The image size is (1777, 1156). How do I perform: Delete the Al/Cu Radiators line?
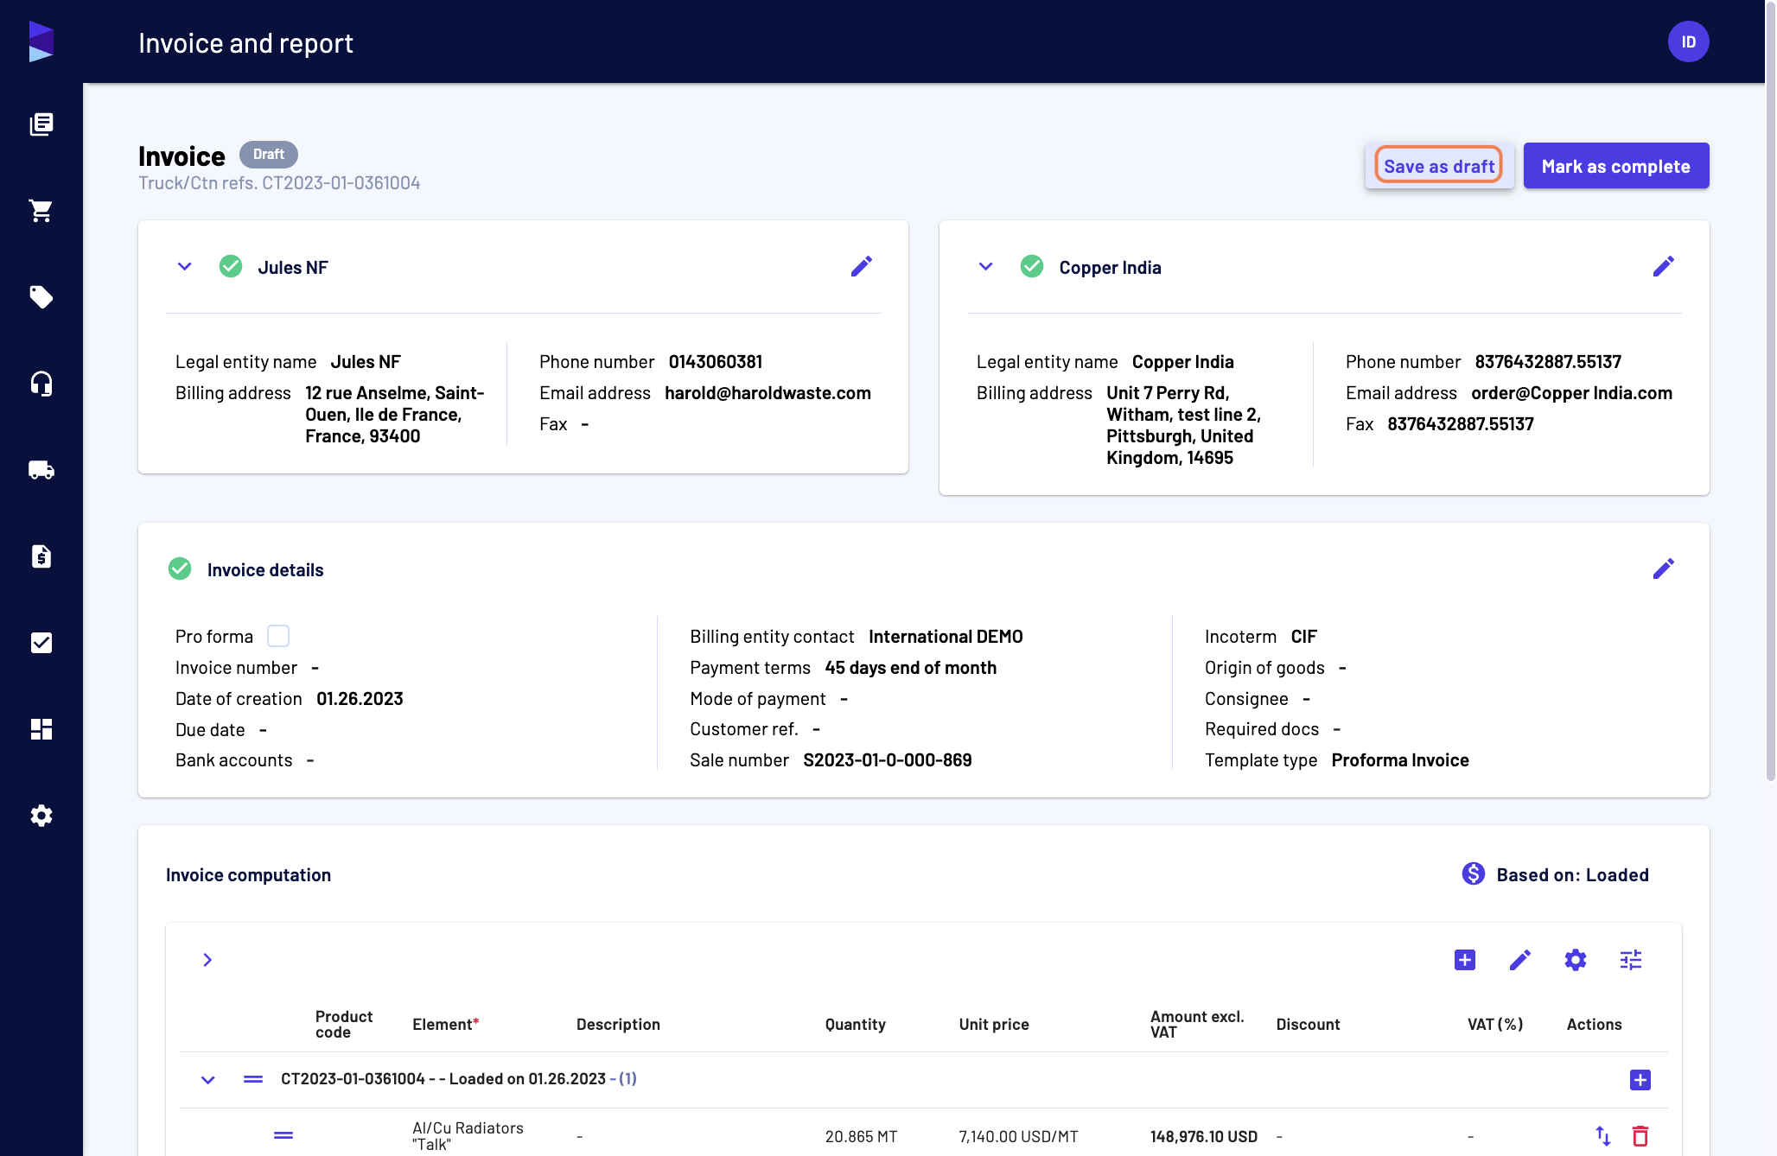(x=1640, y=1136)
